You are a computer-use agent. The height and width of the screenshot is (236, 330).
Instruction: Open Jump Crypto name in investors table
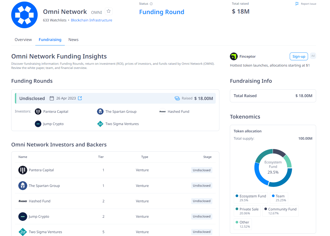[x=39, y=216]
